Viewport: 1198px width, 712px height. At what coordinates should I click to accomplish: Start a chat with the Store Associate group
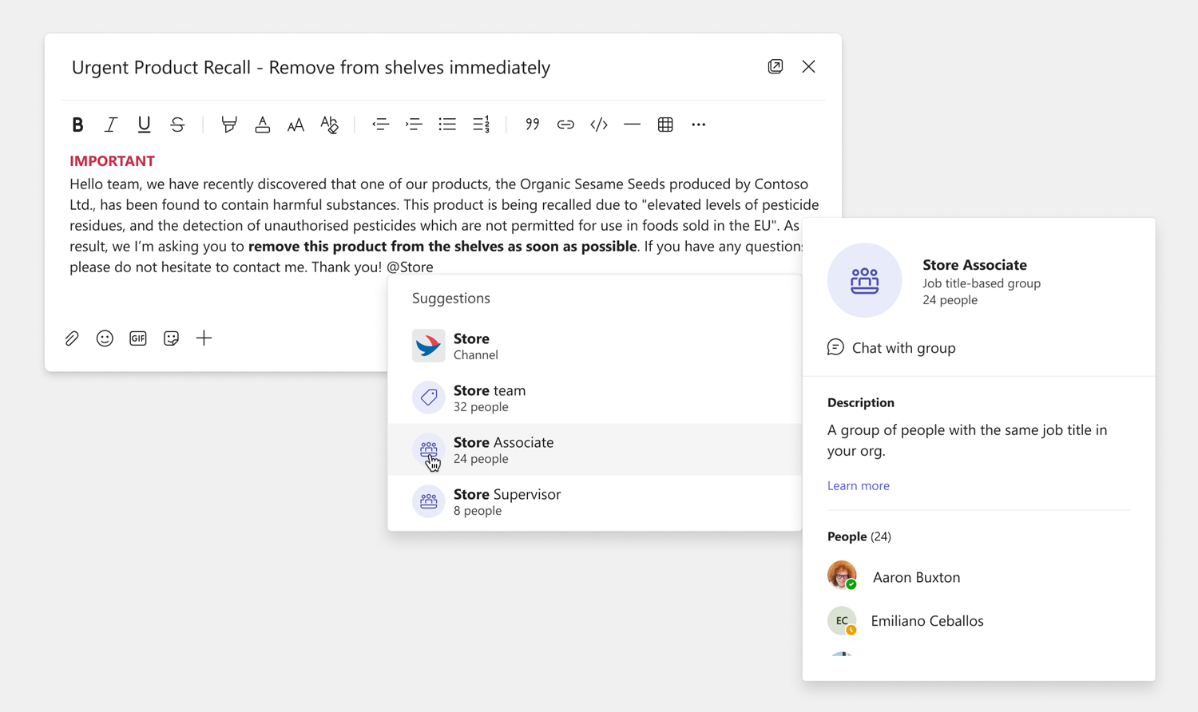point(891,347)
